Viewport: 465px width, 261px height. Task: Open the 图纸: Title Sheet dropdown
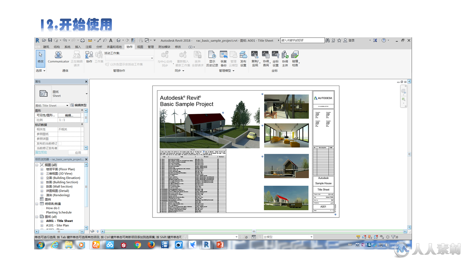pyautogui.click(x=52, y=105)
